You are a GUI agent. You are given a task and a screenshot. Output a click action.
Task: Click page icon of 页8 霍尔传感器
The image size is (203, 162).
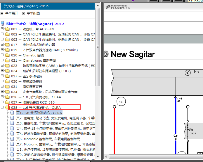(12, 149)
